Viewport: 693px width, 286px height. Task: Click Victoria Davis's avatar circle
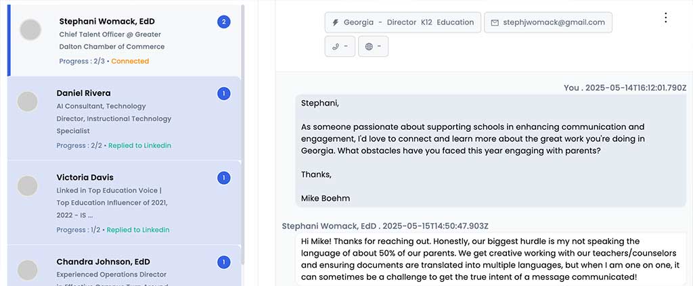click(x=27, y=185)
